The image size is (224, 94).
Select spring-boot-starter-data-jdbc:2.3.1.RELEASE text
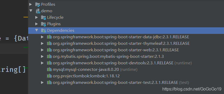tap(147, 37)
